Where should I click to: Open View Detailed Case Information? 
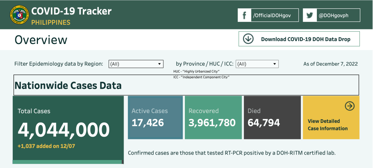pyautogui.click(x=327, y=125)
